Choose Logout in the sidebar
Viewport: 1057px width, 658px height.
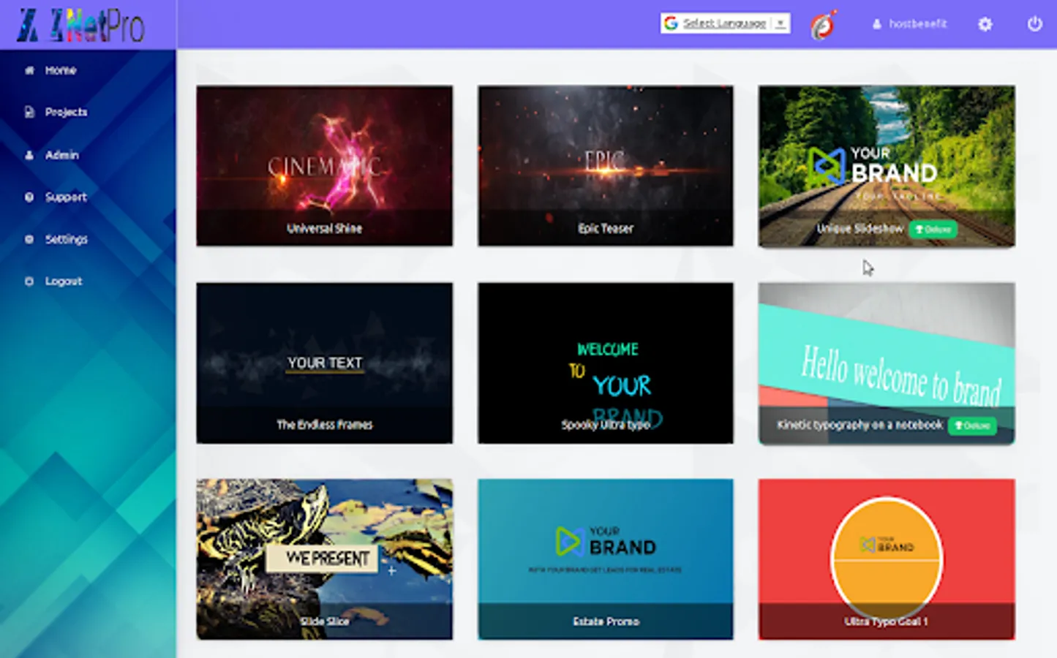63,281
